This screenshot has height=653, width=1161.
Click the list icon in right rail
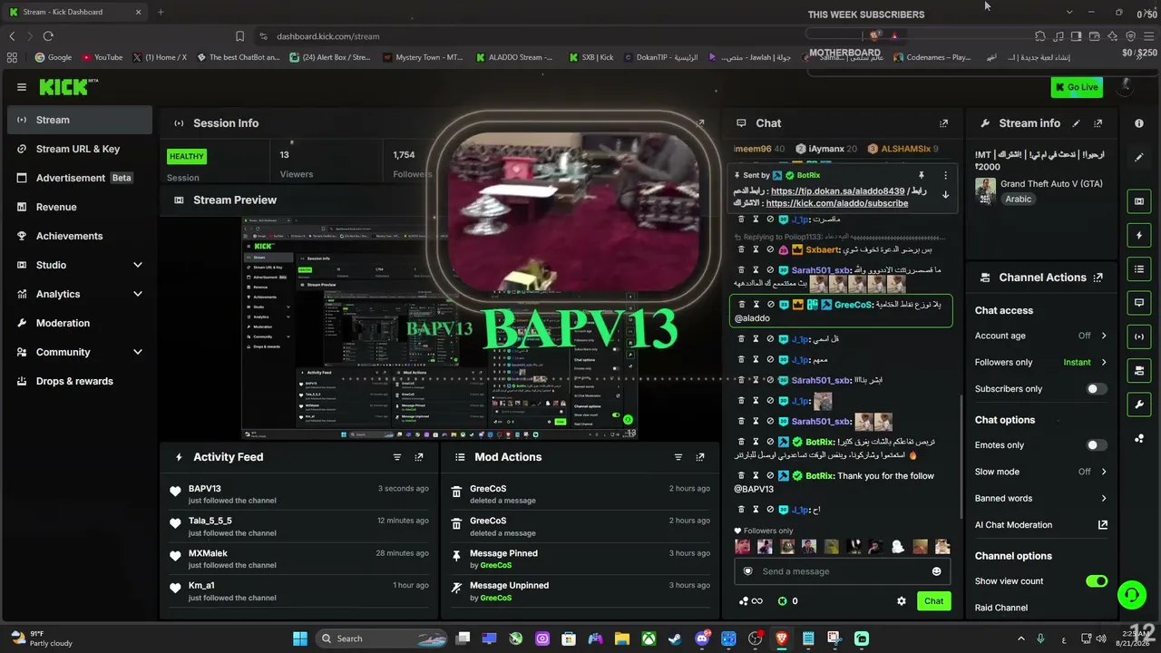point(1139,269)
